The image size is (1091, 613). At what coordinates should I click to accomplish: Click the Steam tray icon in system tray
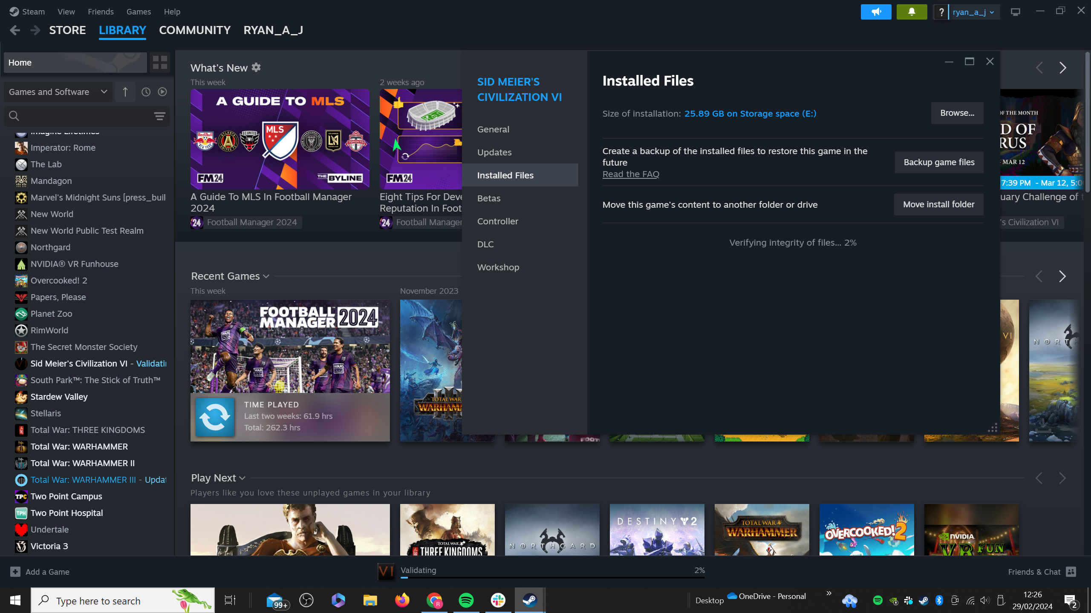click(924, 601)
